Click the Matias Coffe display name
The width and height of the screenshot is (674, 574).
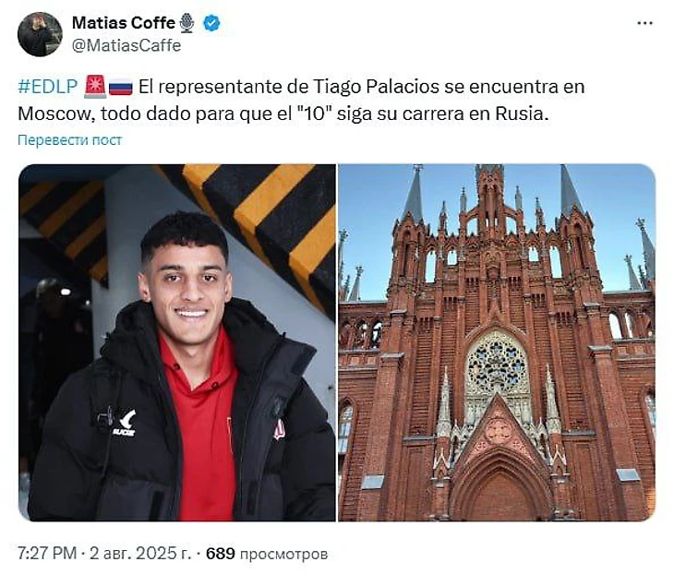(124, 23)
